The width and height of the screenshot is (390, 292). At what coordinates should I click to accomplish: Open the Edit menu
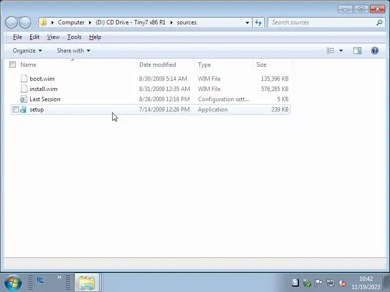[x=34, y=37]
